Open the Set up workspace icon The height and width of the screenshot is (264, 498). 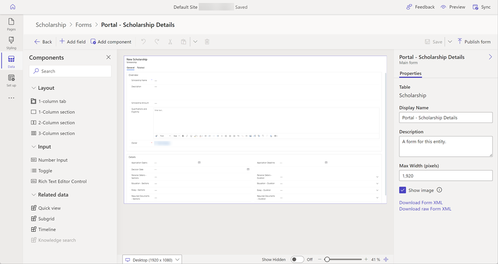(11, 80)
